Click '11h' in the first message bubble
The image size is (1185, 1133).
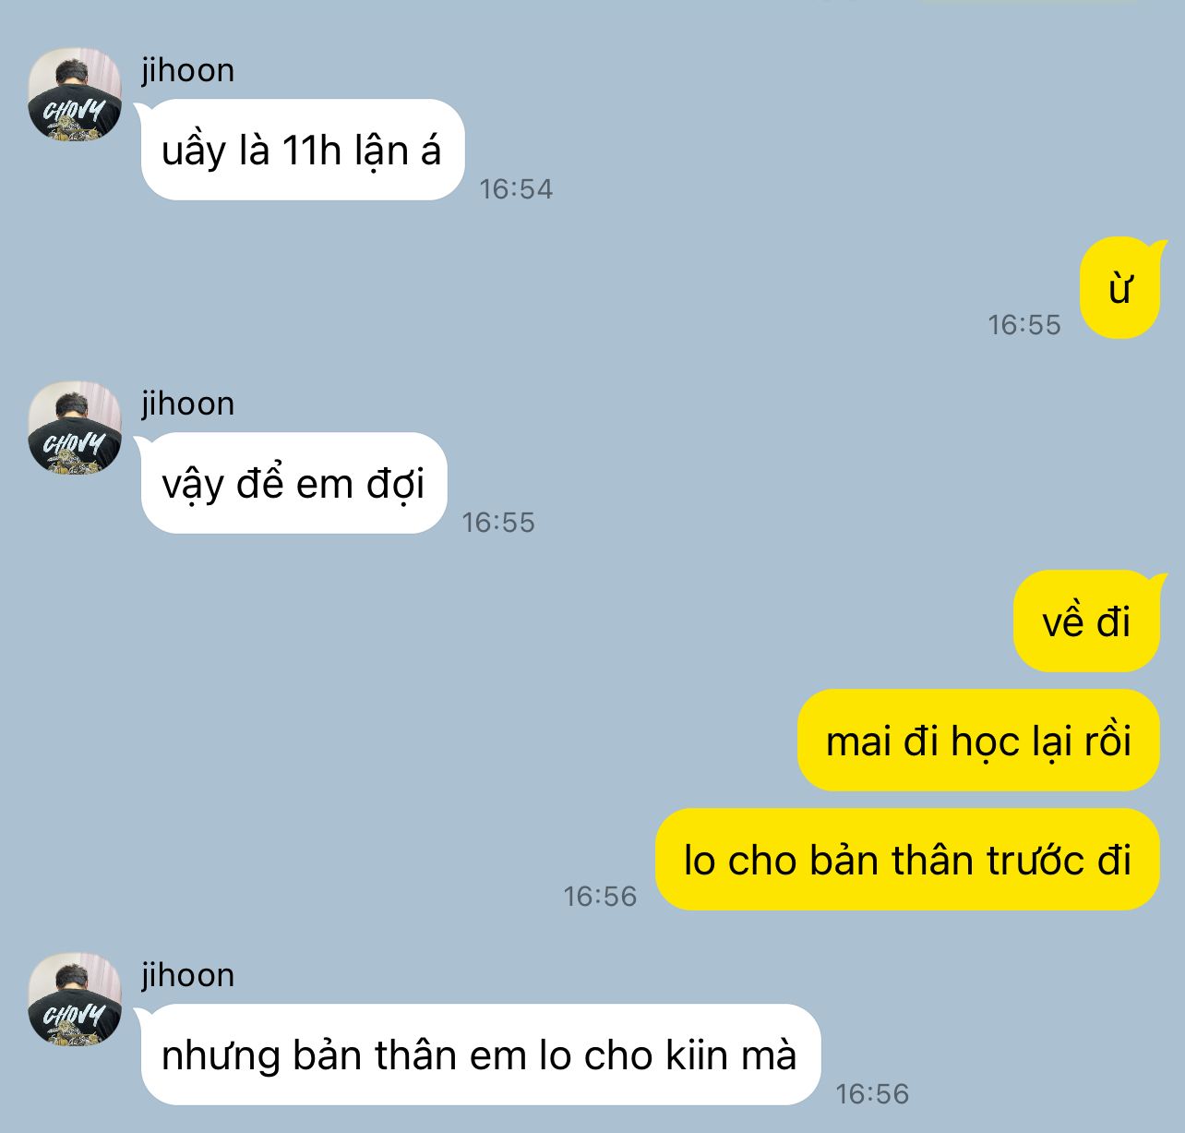point(312,151)
